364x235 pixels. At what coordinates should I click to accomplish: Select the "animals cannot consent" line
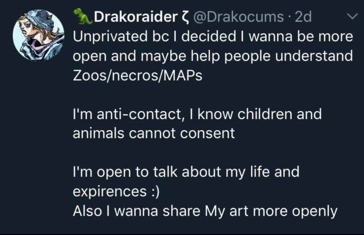tap(154, 134)
